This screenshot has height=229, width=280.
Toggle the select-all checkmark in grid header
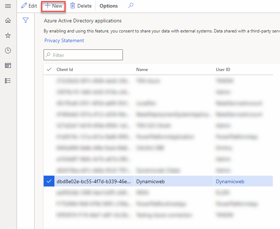coord(49,70)
